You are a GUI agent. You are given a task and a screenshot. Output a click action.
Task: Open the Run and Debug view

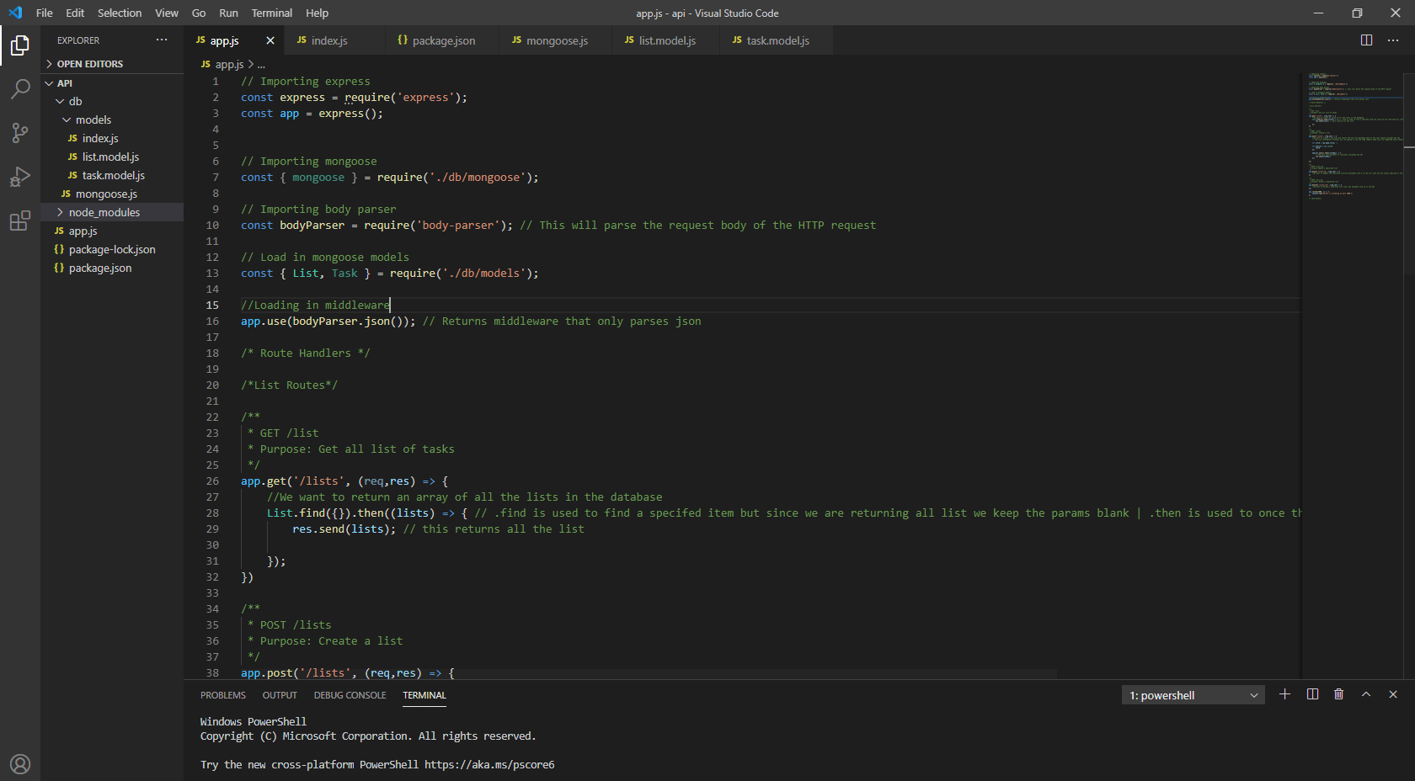point(20,177)
